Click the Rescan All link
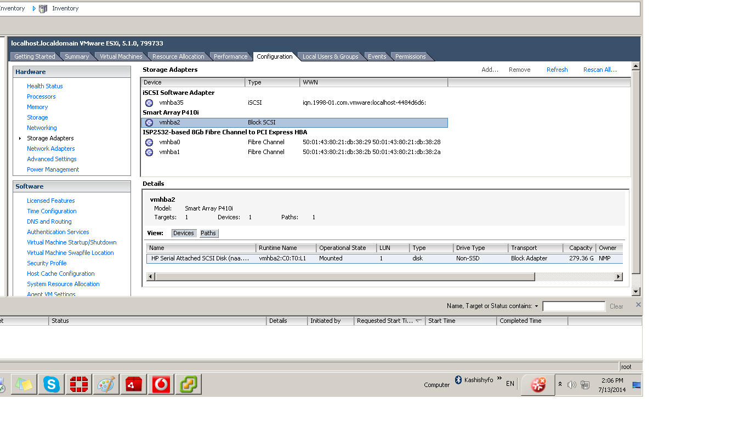This screenshot has height=421, width=749. coord(600,70)
